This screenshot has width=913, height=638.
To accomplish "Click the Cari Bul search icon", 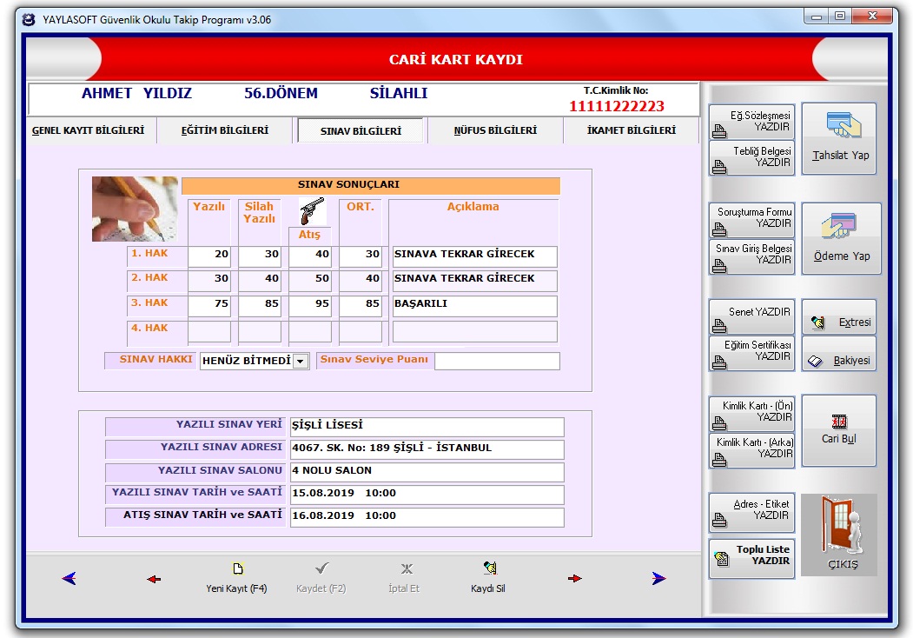I will [x=839, y=422].
